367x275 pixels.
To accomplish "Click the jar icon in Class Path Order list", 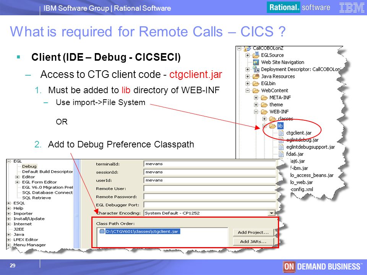I will point(102,231).
